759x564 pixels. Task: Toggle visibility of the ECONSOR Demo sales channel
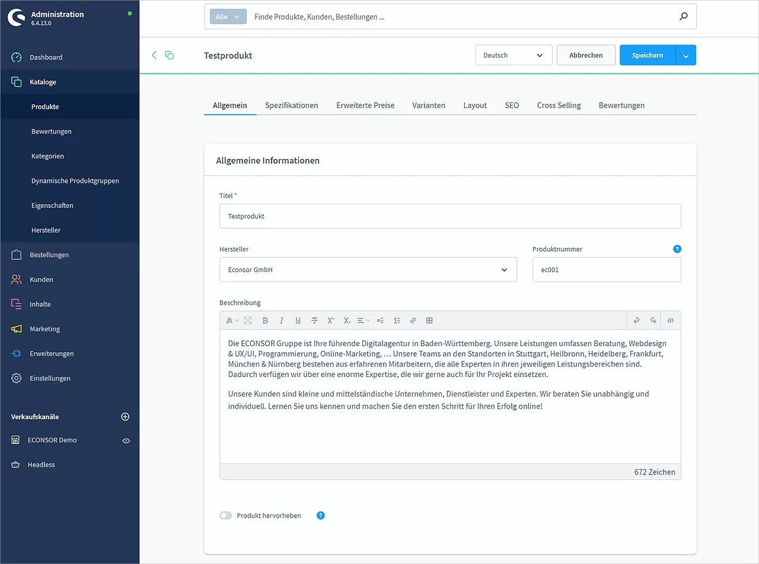[x=126, y=441]
